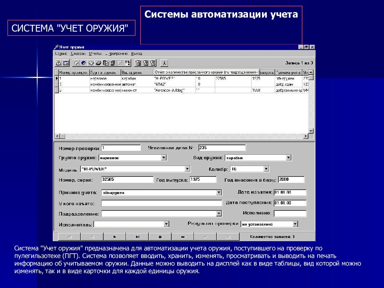This screenshot has width=384, height=288.
Task: Click the Выход menu item
Action: click(137, 54)
